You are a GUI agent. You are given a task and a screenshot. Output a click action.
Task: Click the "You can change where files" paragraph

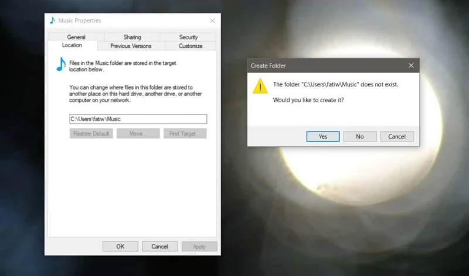point(135,94)
